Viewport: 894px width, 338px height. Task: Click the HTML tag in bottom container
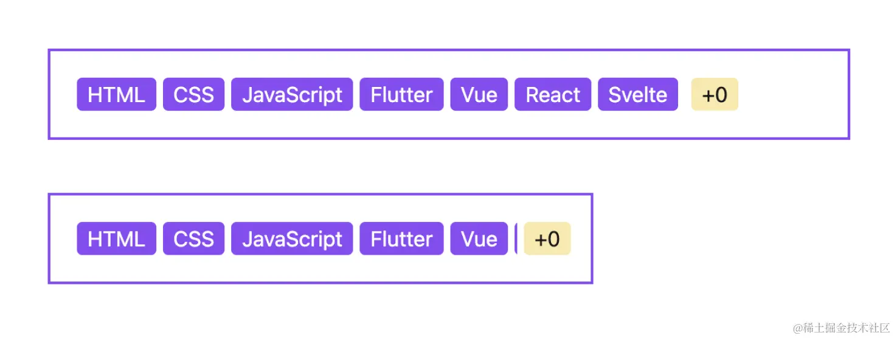116,238
